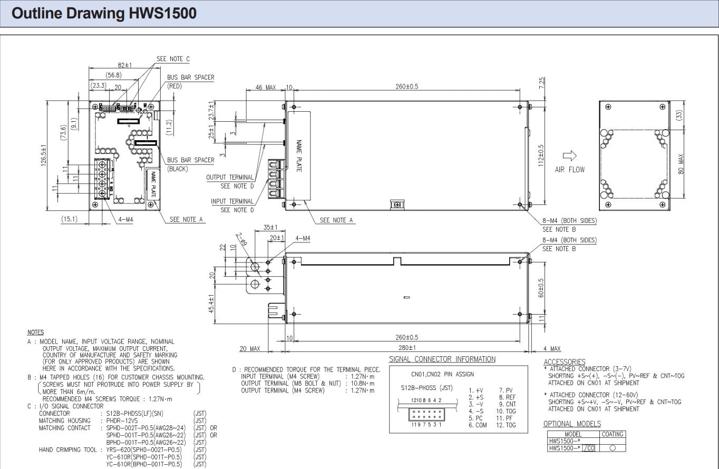Select pin entry "7. PV"

pyautogui.click(x=506, y=391)
